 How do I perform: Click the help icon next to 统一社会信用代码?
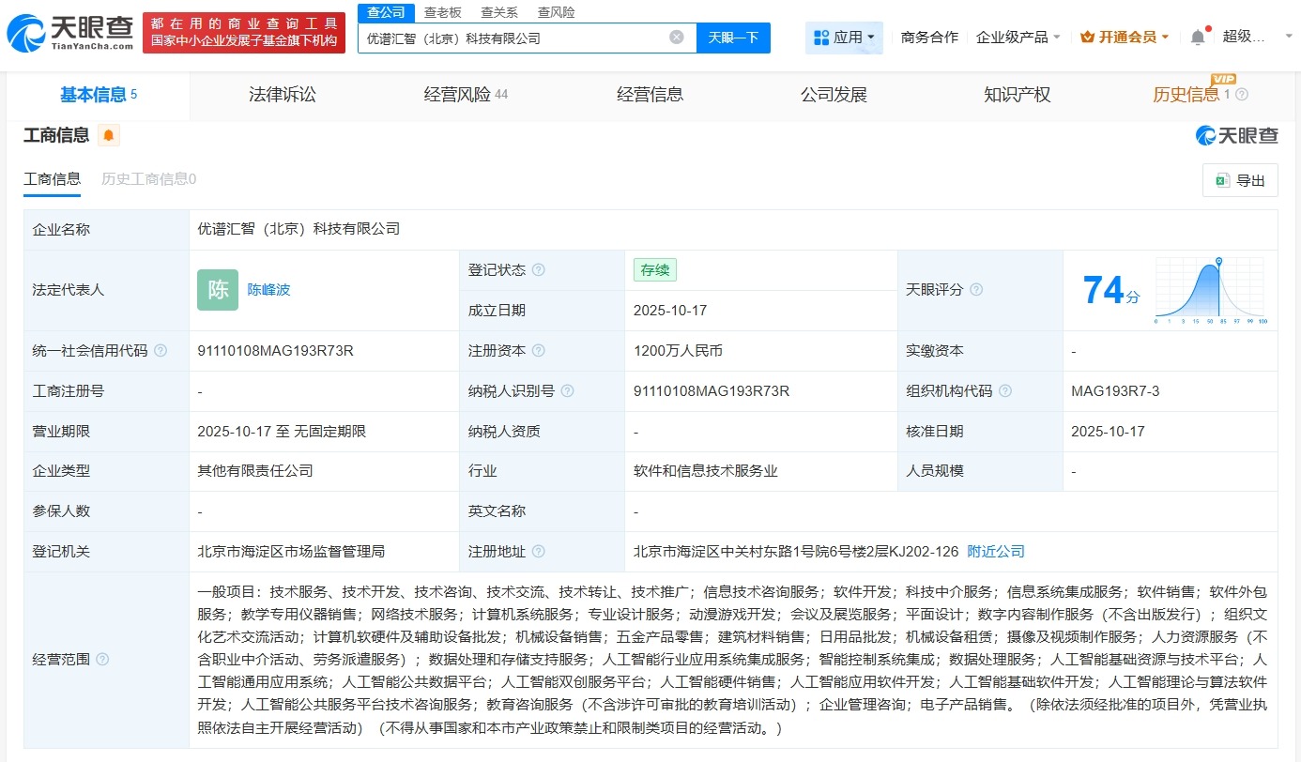point(161,350)
